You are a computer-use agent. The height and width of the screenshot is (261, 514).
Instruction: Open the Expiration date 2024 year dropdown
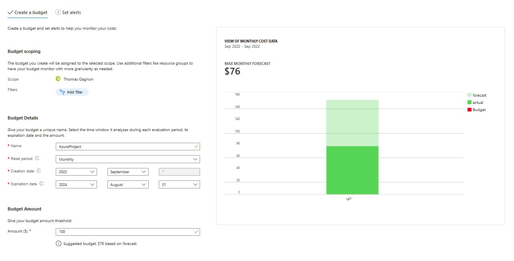76,184
